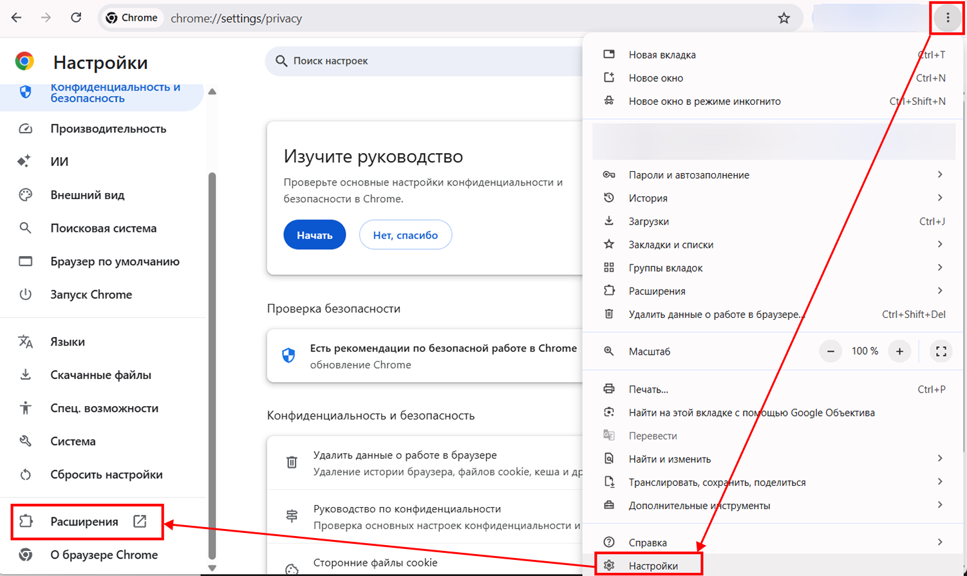
Task: Click the Chrome icon beside О браузере Chrome
Action: [x=25, y=555]
